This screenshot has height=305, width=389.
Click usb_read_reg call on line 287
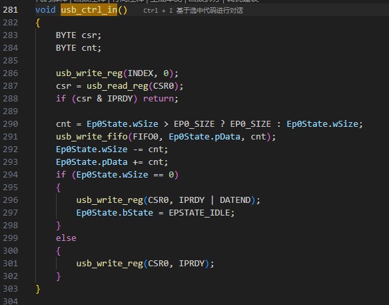click(117, 86)
